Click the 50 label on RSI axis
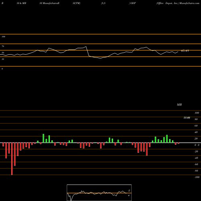This screenshot has width=201, height=201. click(x=3, y=53)
